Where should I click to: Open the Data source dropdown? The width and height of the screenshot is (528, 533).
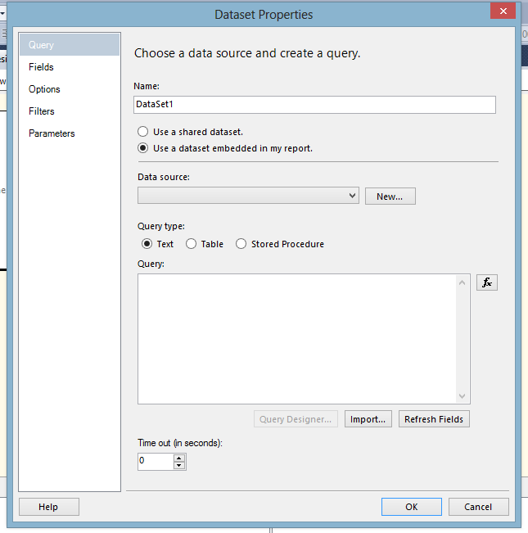pos(353,196)
